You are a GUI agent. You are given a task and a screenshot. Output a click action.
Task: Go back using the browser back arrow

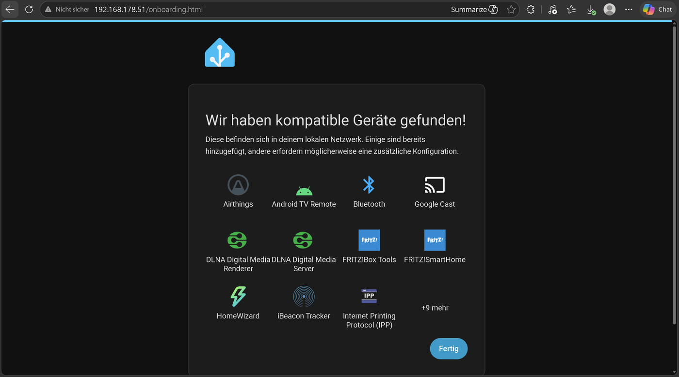tap(10, 9)
